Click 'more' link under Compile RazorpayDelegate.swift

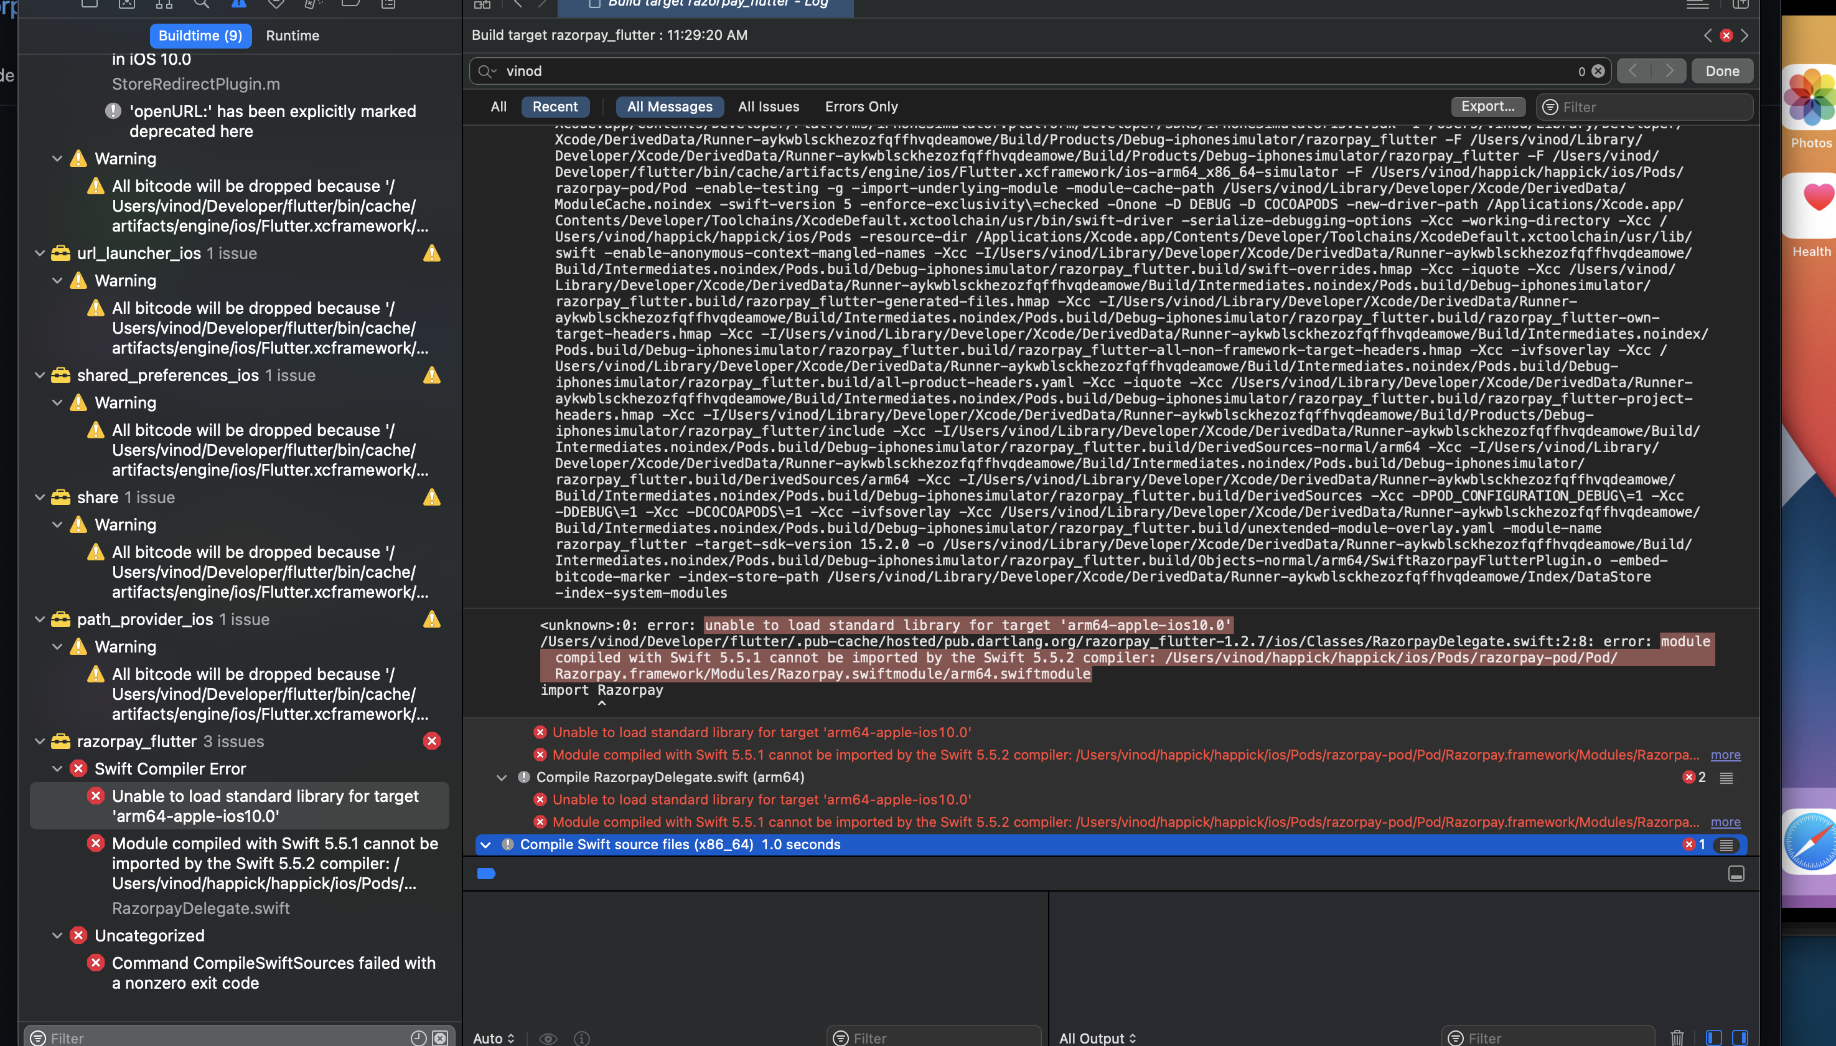coord(1725,822)
